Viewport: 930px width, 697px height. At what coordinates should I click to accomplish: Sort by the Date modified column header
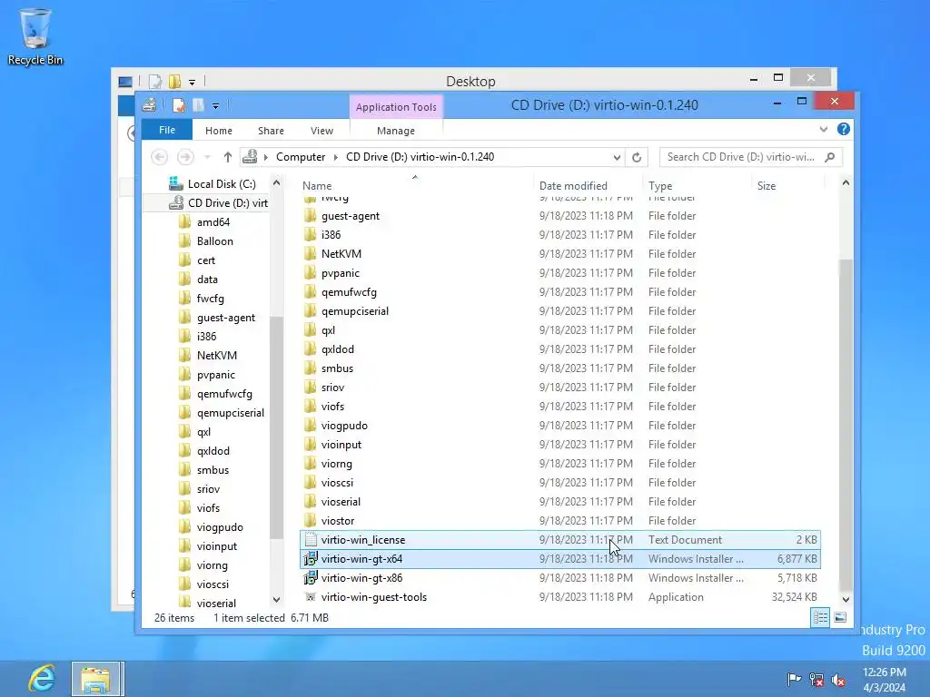click(x=573, y=185)
